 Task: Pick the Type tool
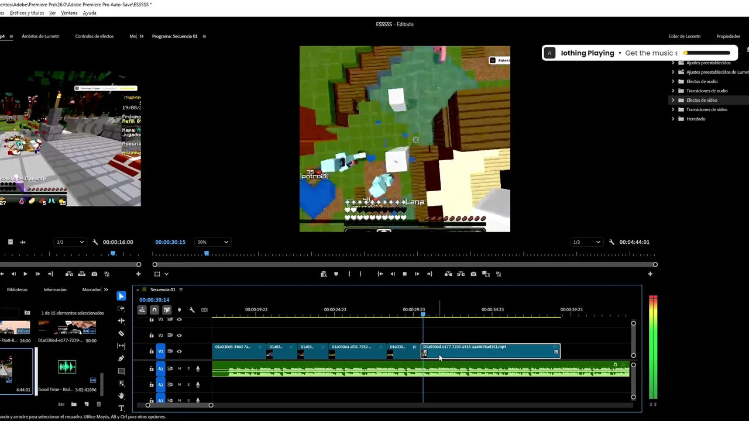[x=121, y=408]
